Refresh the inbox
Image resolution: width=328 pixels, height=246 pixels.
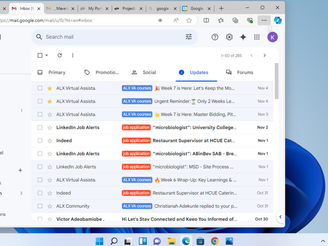click(x=60, y=55)
